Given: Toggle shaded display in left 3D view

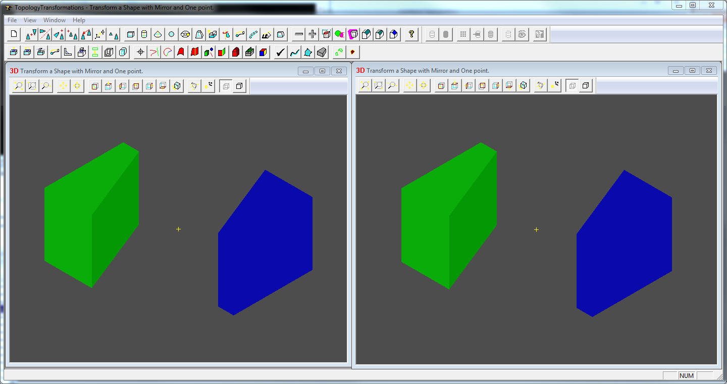Looking at the screenshot, I should coord(239,86).
